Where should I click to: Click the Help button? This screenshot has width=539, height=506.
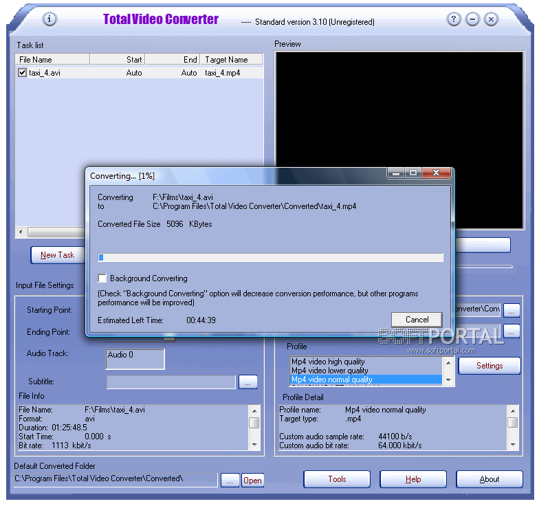tap(413, 479)
